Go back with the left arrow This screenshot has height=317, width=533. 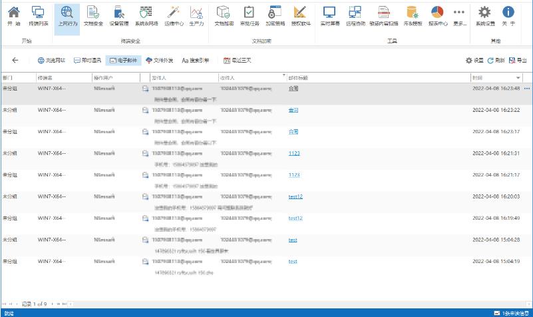(15, 60)
